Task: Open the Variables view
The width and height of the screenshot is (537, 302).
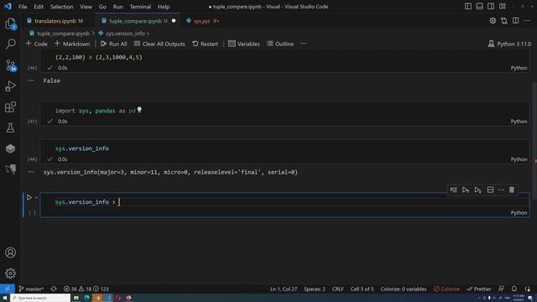Action: (244, 44)
